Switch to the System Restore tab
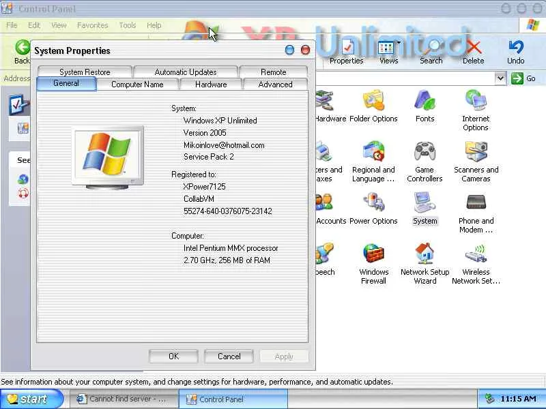This screenshot has width=546, height=409. [85, 72]
